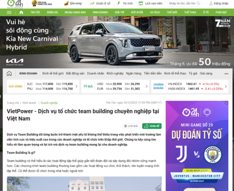The width and height of the screenshot is (234, 191).
Task: Select Tiền tiền tiền tab
Action: point(153,74)
